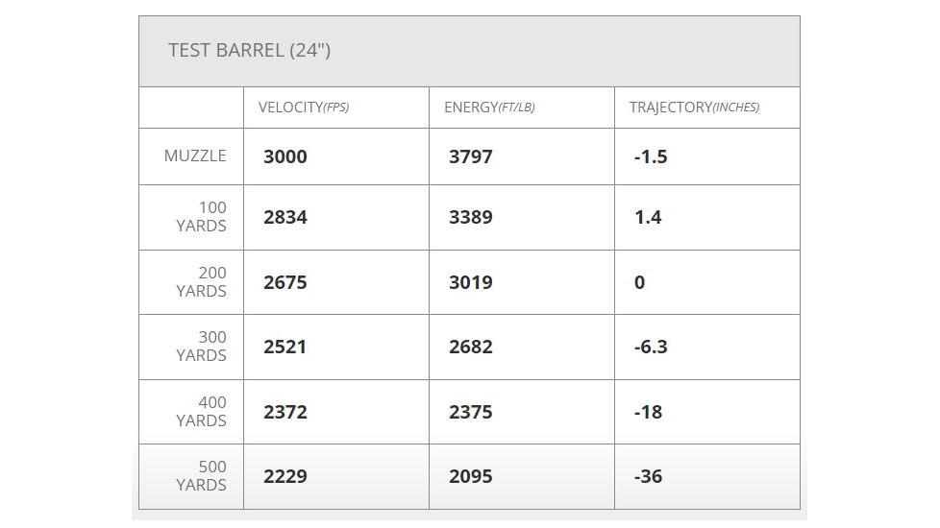Click the TRAJECTORY (INCHES) column header
940x528 pixels.
tap(694, 108)
